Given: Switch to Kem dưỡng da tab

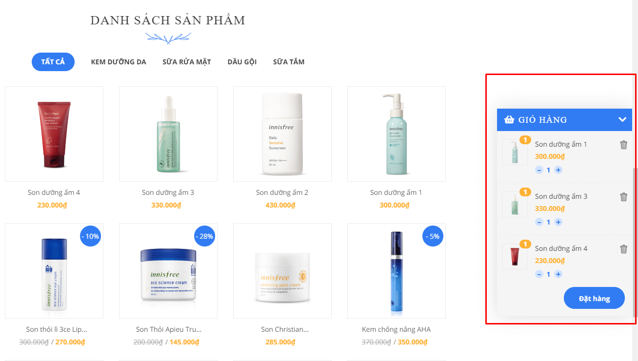Looking at the screenshot, I should coord(119,62).
